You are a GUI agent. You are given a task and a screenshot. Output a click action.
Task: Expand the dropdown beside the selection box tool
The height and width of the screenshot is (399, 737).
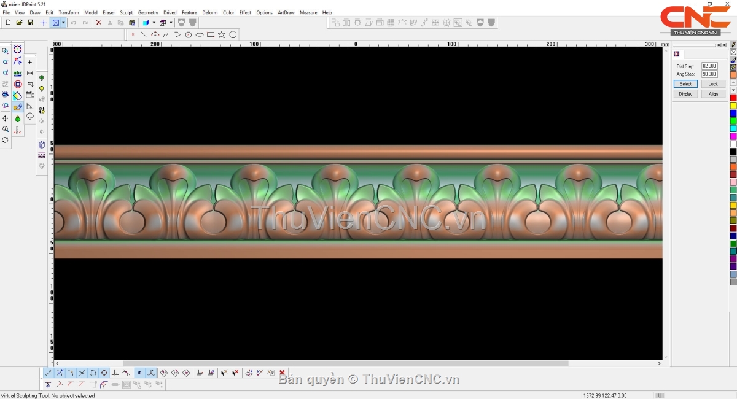pos(63,23)
